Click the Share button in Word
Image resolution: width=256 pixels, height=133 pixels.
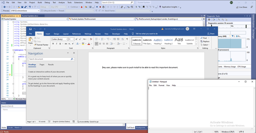211,34
